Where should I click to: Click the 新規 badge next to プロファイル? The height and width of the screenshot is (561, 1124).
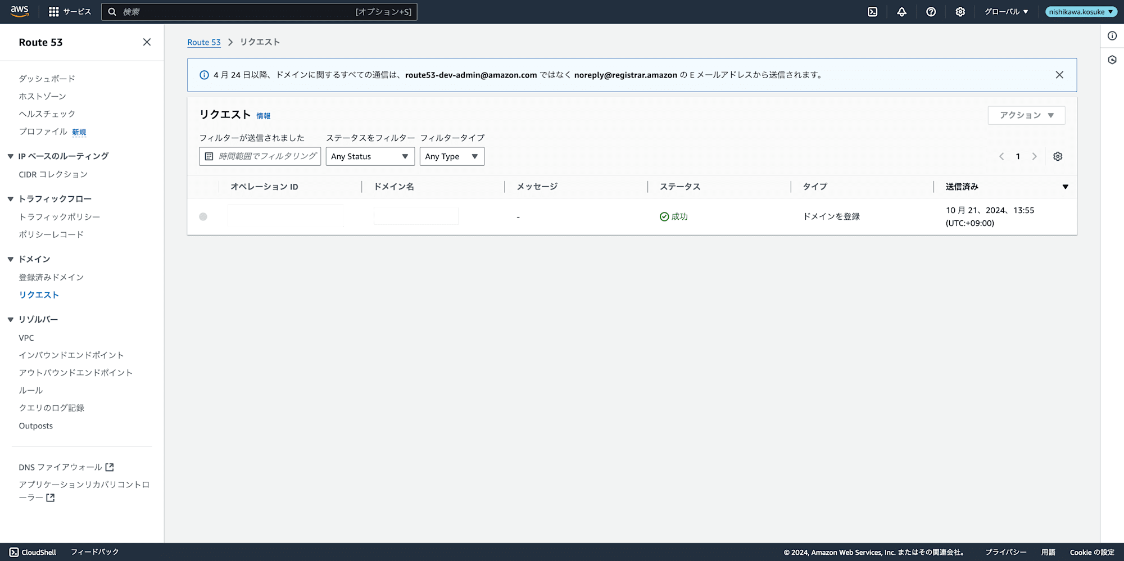coord(79,132)
